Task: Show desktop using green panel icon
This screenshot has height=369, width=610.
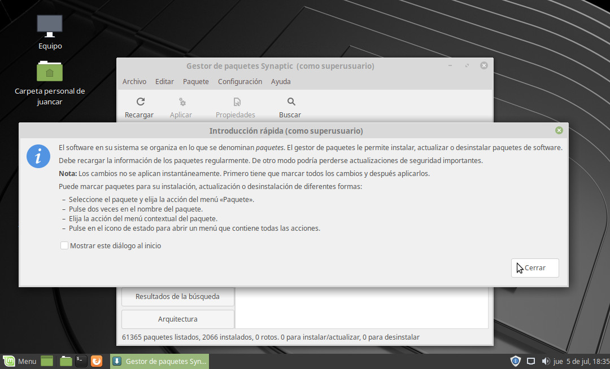Action: 47,361
